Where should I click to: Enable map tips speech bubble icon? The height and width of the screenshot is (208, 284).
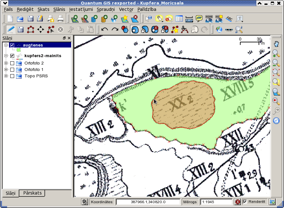coord(199,19)
